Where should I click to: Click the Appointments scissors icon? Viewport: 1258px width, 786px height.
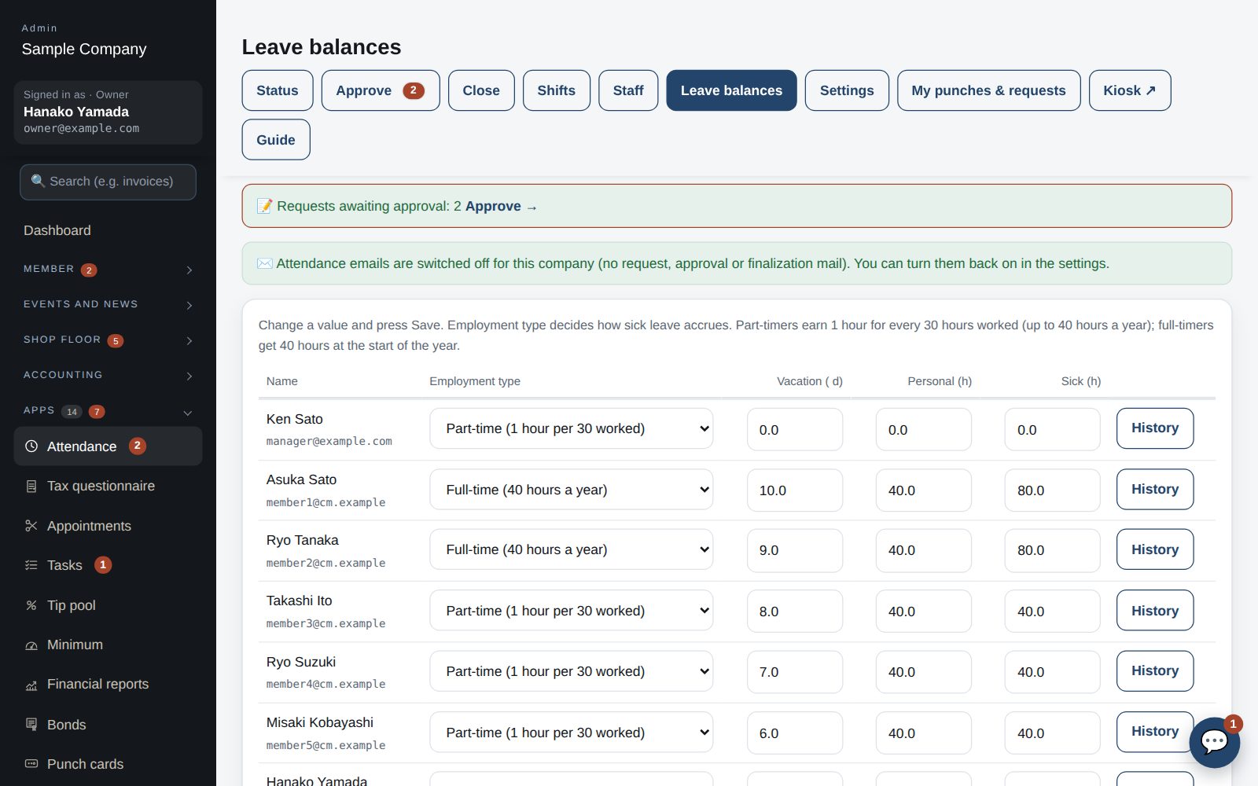(31, 526)
